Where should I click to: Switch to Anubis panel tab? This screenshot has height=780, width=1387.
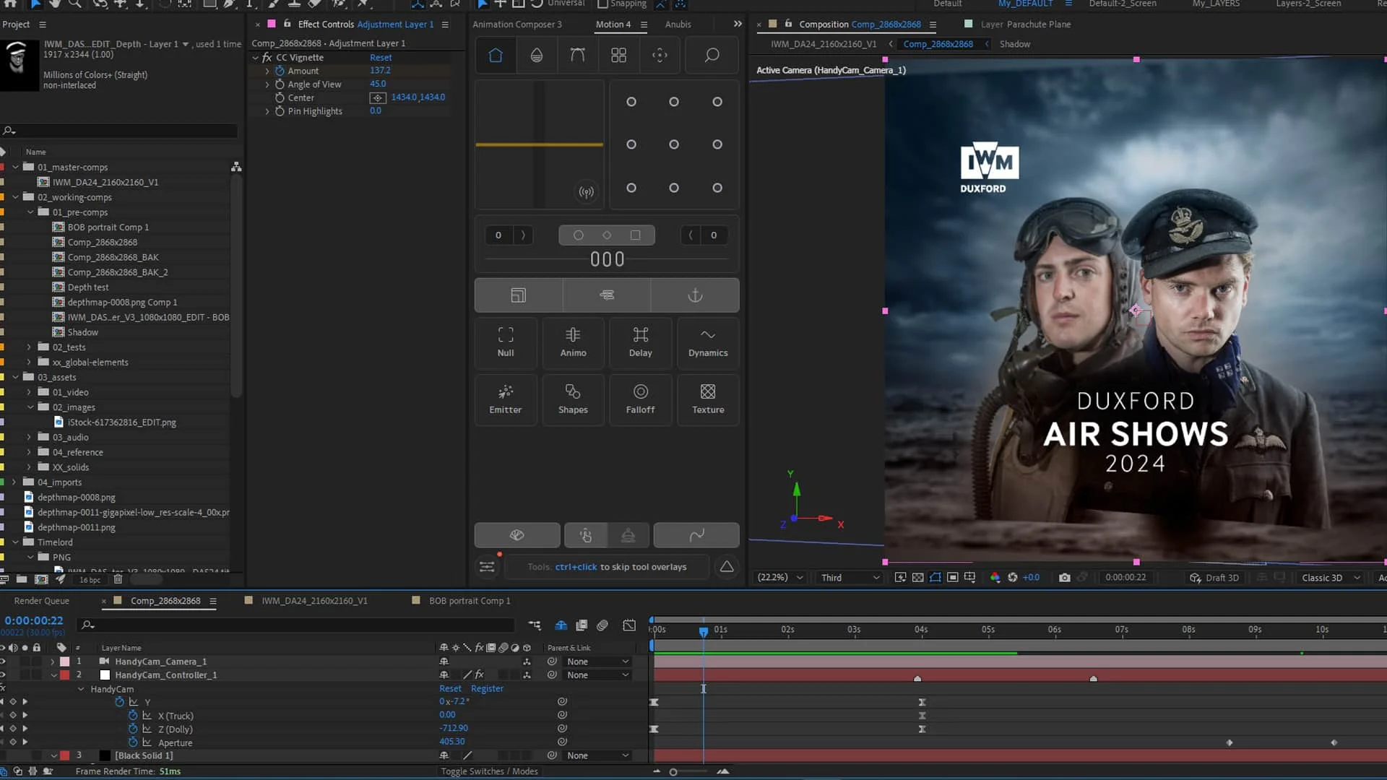tap(678, 25)
